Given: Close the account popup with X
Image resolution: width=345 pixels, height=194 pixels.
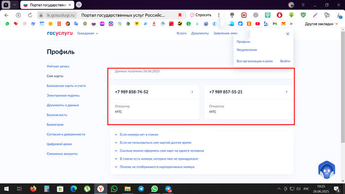Looking at the screenshot, I should (287, 34).
